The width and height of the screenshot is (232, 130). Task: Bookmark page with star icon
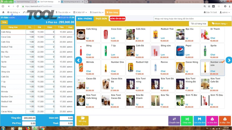pyautogui.click(x=209, y=6)
